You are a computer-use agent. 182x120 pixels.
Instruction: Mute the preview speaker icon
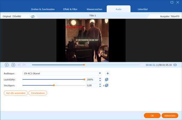point(175,65)
